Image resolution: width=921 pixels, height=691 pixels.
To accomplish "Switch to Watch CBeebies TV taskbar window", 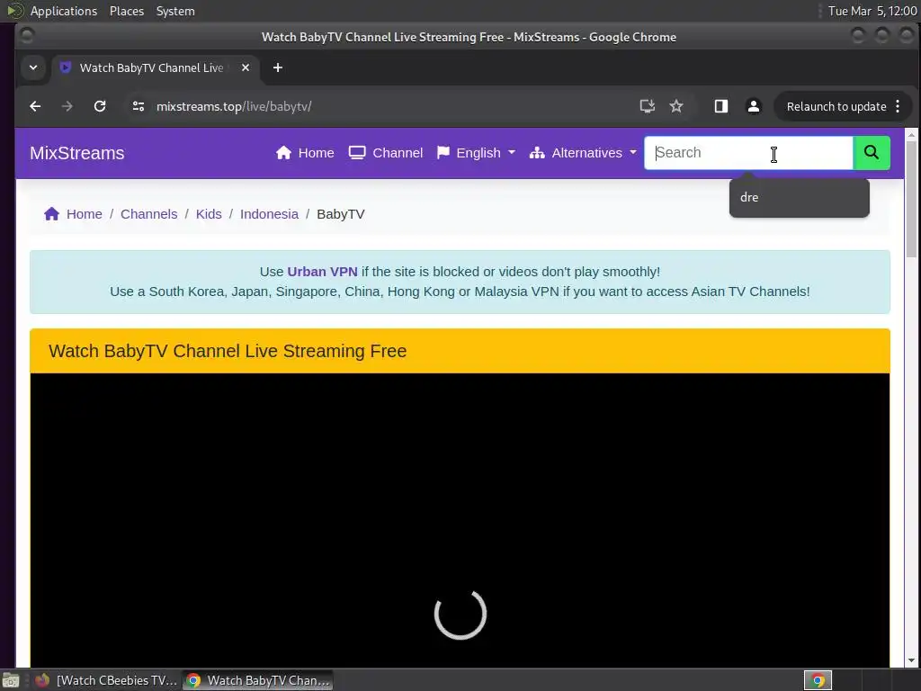I will [106, 680].
